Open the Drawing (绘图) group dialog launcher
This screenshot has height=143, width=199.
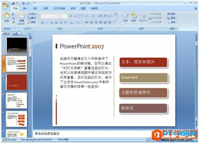coord(164,28)
